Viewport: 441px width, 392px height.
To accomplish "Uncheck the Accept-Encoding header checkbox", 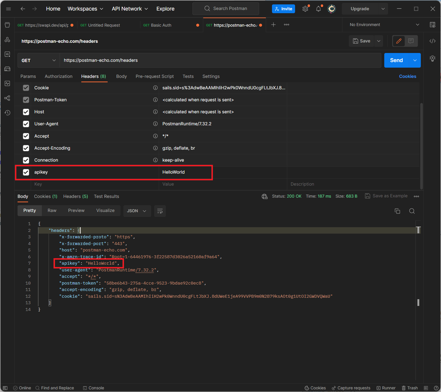I will (x=26, y=148).
